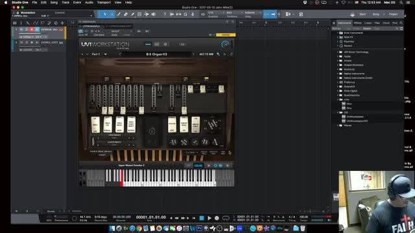
Task: Collapse the UVI folder in browser
Action: click(x=338, y=113)
